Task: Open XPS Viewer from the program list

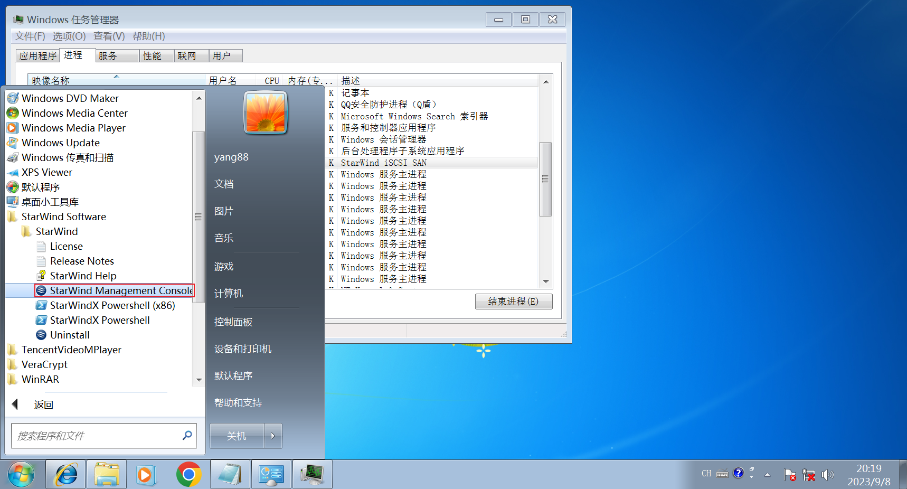Action: coord(46,172)
